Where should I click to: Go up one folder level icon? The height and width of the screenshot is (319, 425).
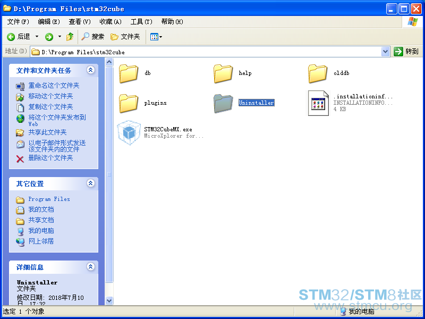70,37
